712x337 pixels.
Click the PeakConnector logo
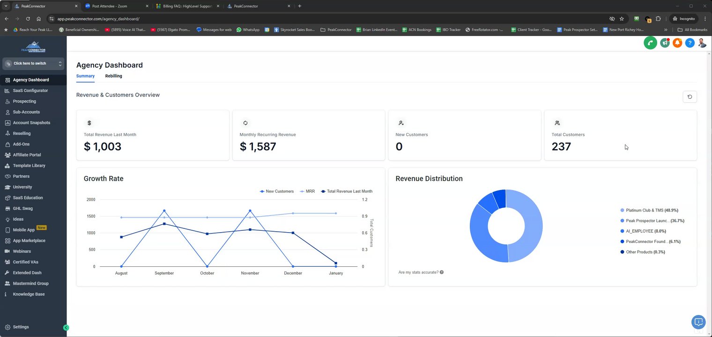coord(33,47)
